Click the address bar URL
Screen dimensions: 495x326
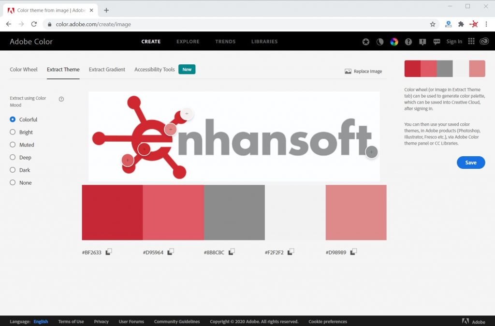click(93, 24)
